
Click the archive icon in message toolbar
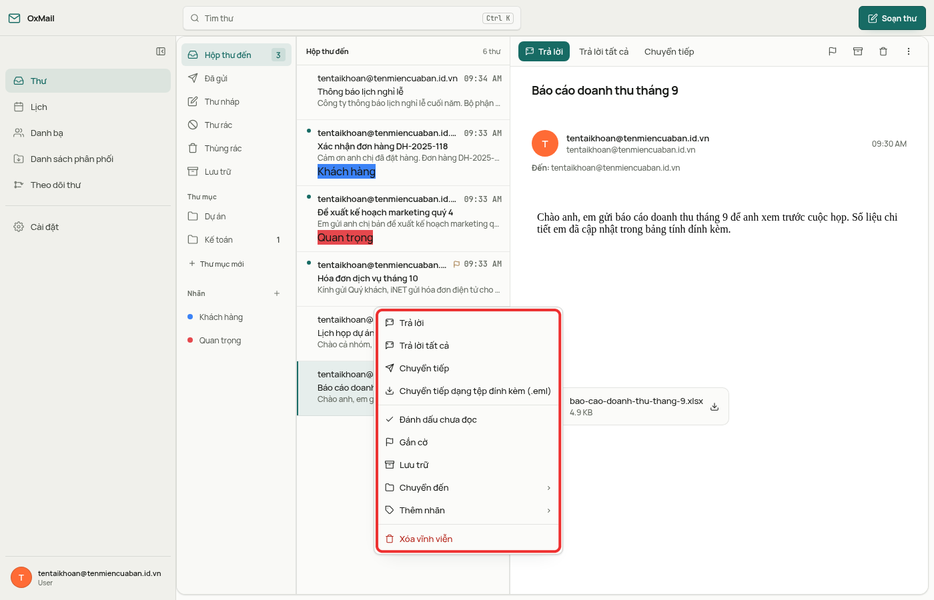(x=858, y=51)
